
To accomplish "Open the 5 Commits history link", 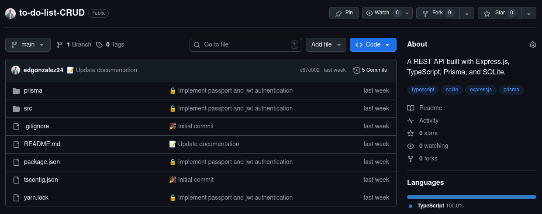I will pos(370,70).
